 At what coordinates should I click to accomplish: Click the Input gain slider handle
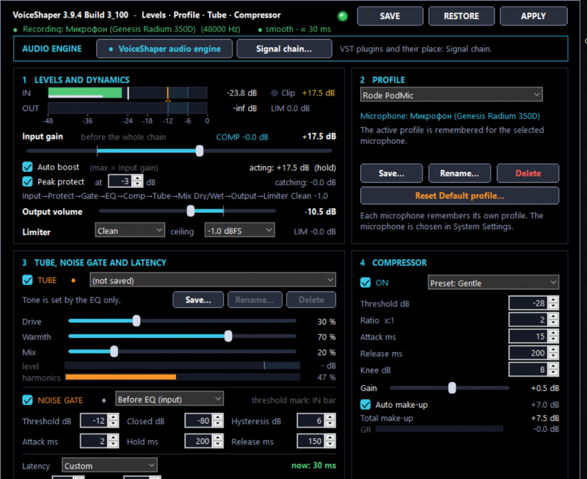tap(200, 151)
